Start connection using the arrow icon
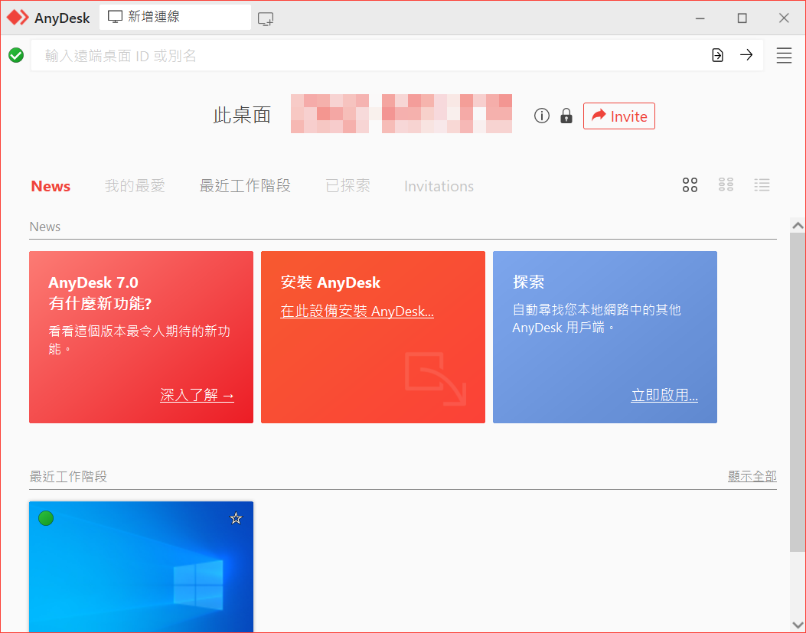This screenshot has height=633, width=806. (x=746, y=54)
